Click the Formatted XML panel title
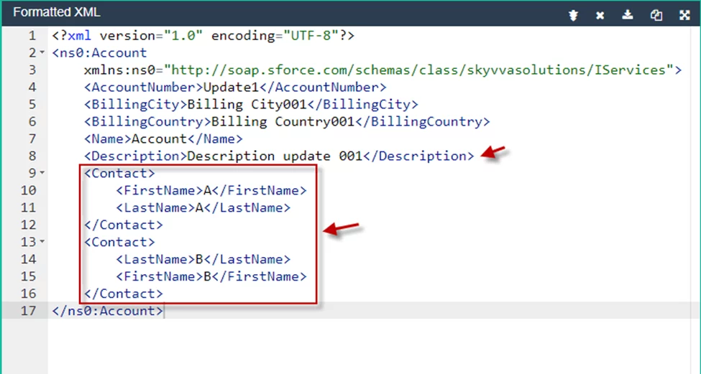 click(x=57, y=13)
